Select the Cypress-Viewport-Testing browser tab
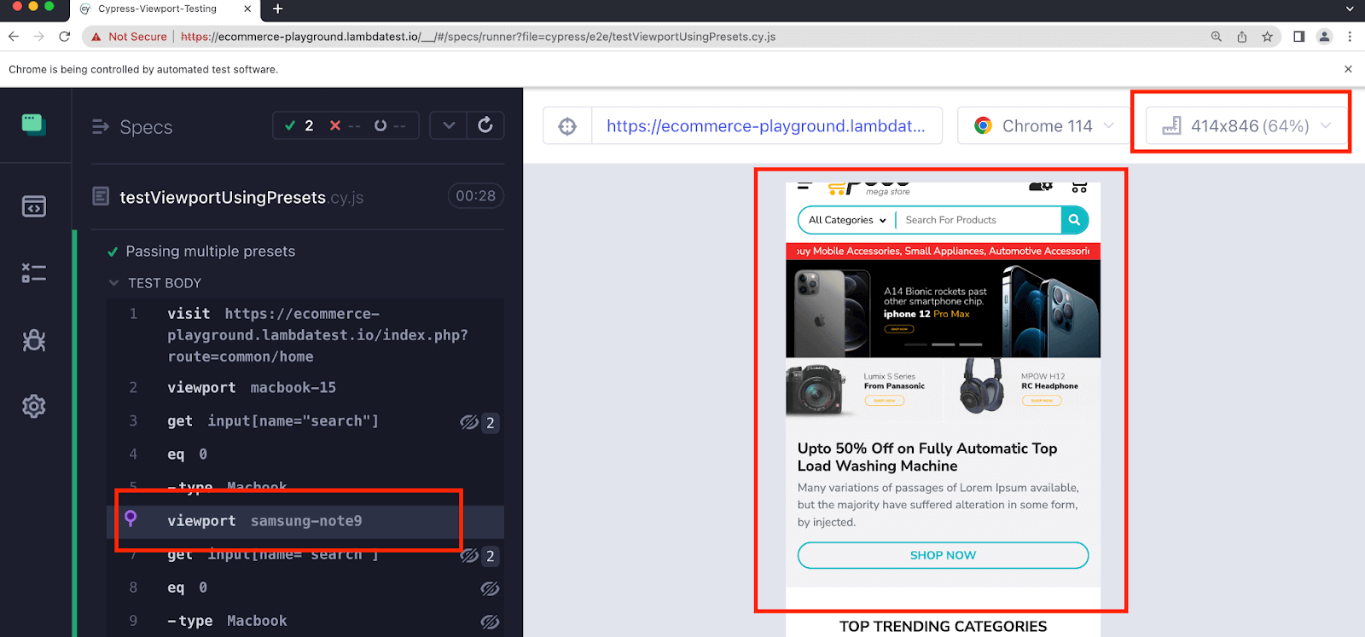Image resolution: width=1365 pixels, height=637 pixels. click(x=158, y=9)
